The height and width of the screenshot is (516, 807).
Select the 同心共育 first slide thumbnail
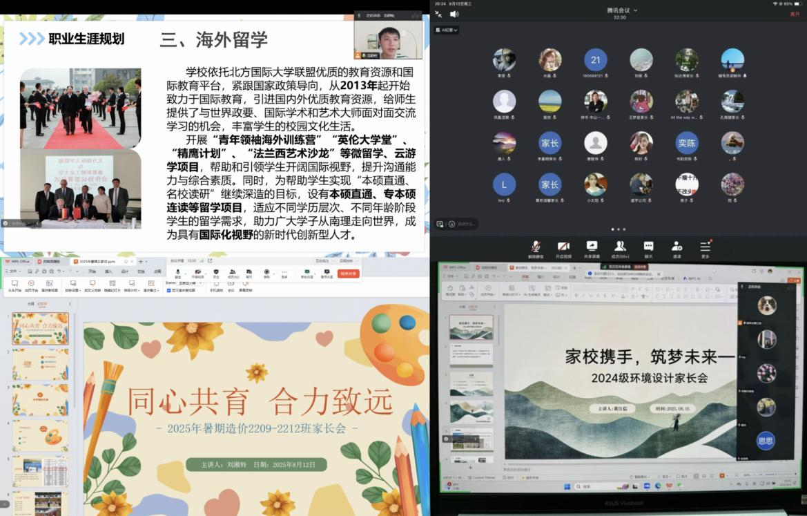[40, 329]
